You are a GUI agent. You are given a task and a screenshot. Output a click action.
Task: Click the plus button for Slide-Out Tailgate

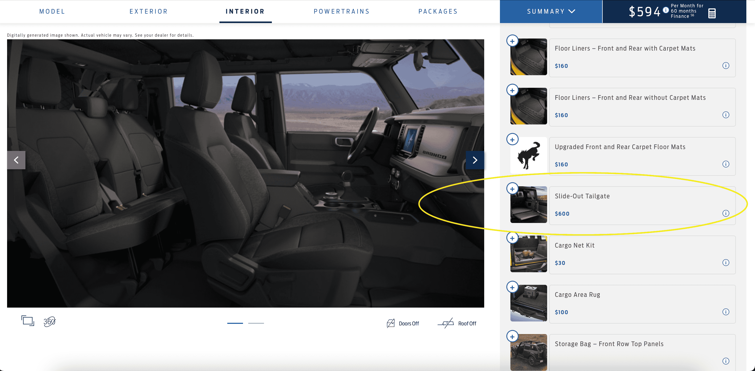coord(512,189)
